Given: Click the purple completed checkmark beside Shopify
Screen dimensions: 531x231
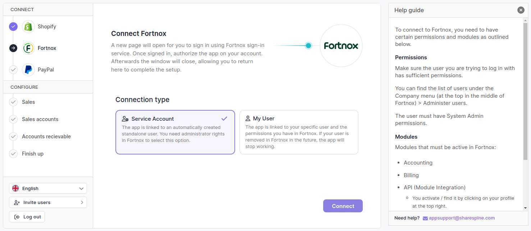Looking at the screenshot, I should [13, 27].
